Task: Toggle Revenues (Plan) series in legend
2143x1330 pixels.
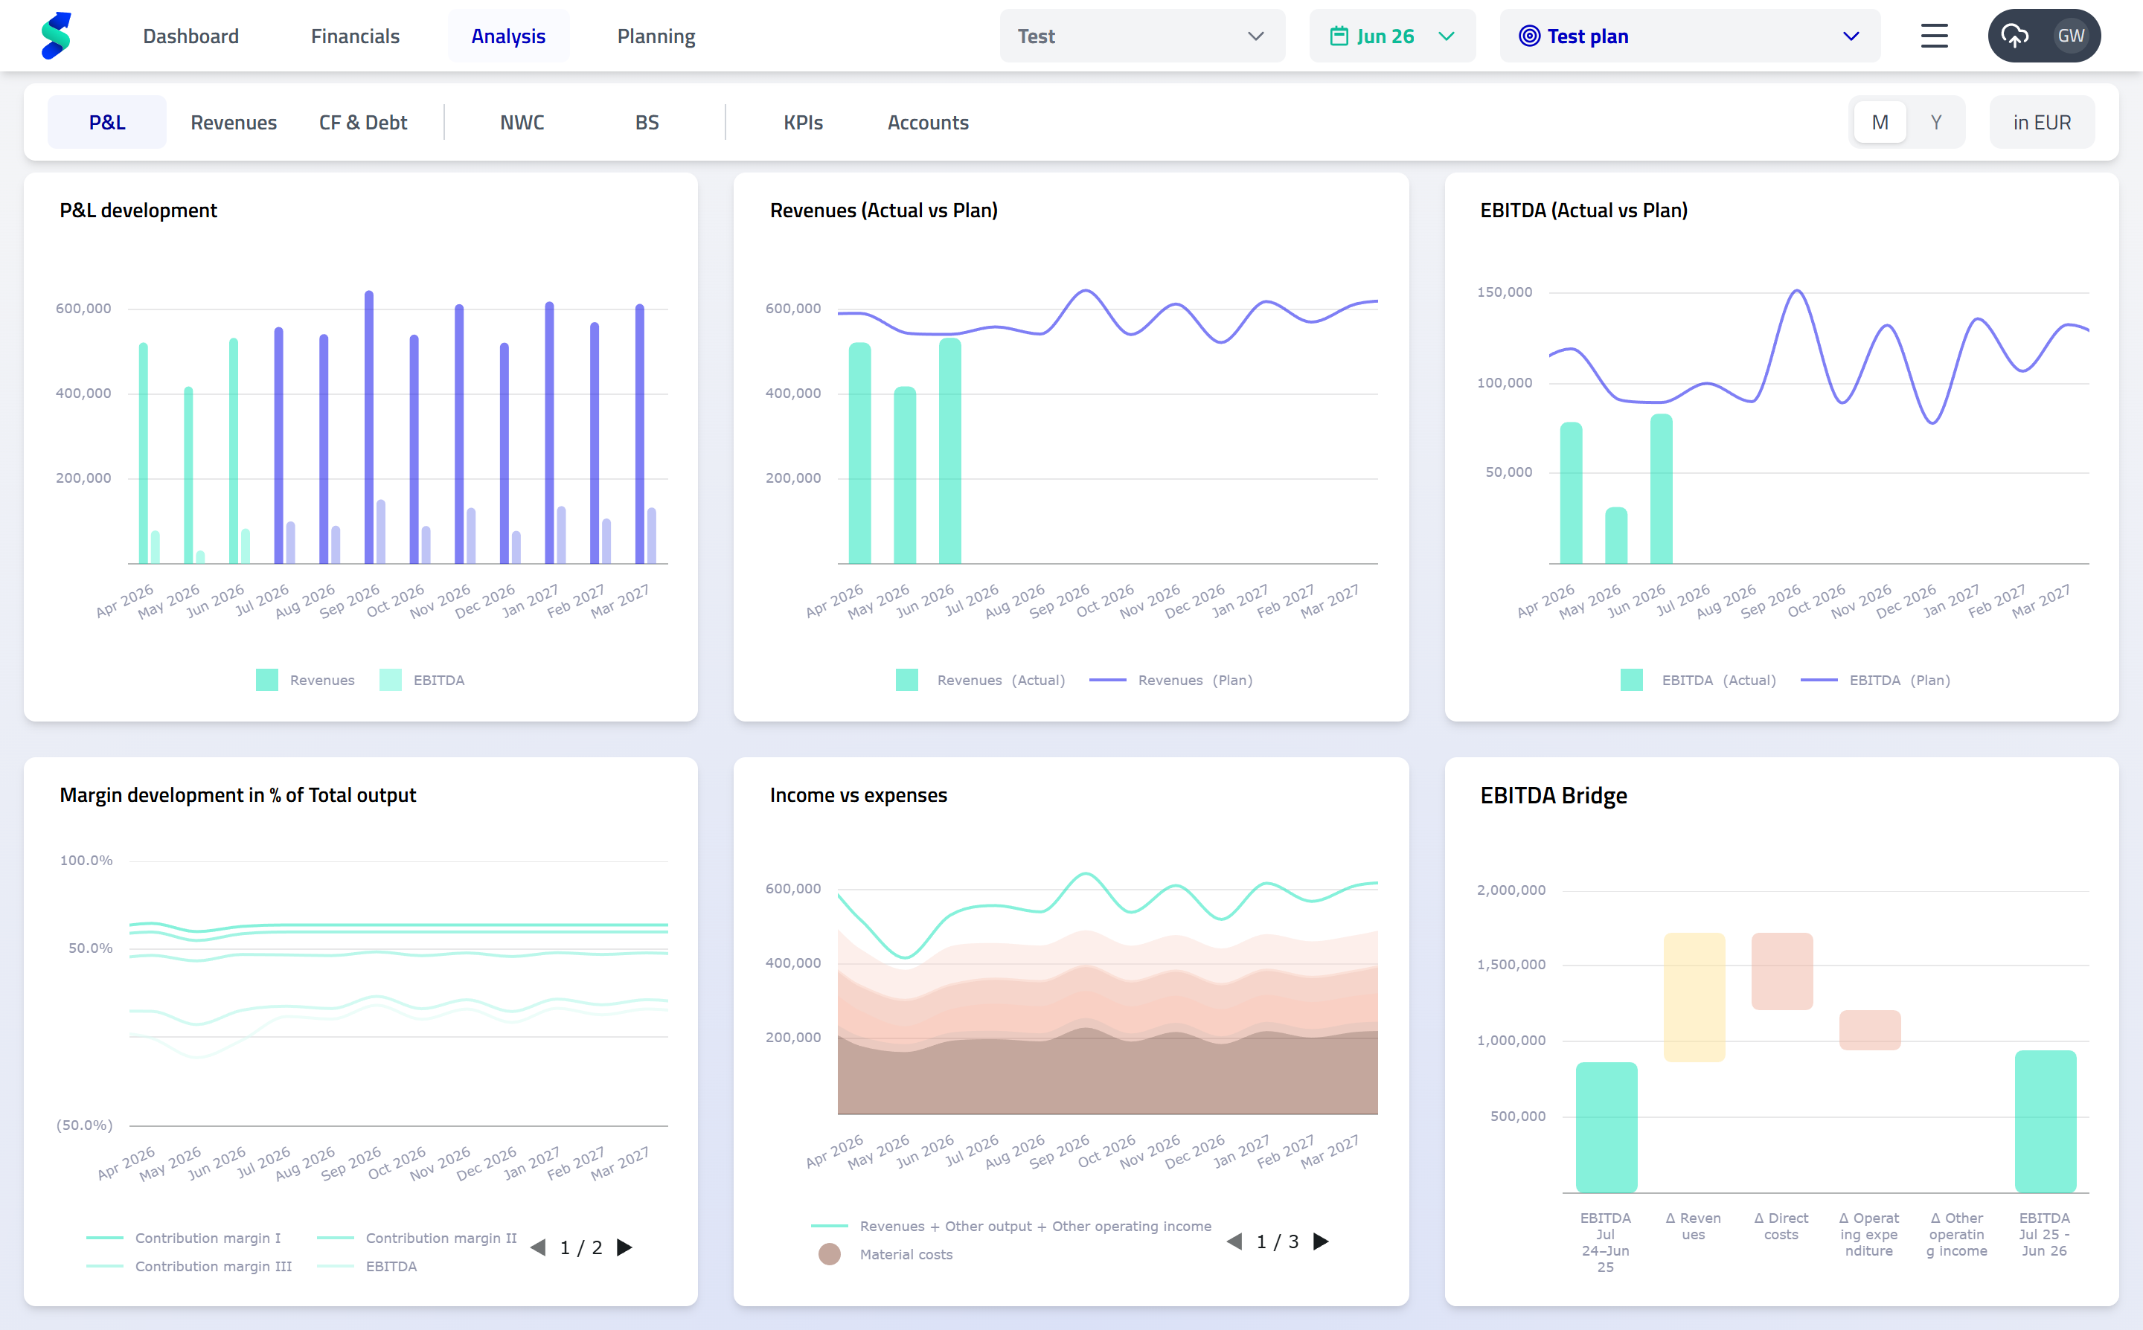Action: [x=1171, y=680]
